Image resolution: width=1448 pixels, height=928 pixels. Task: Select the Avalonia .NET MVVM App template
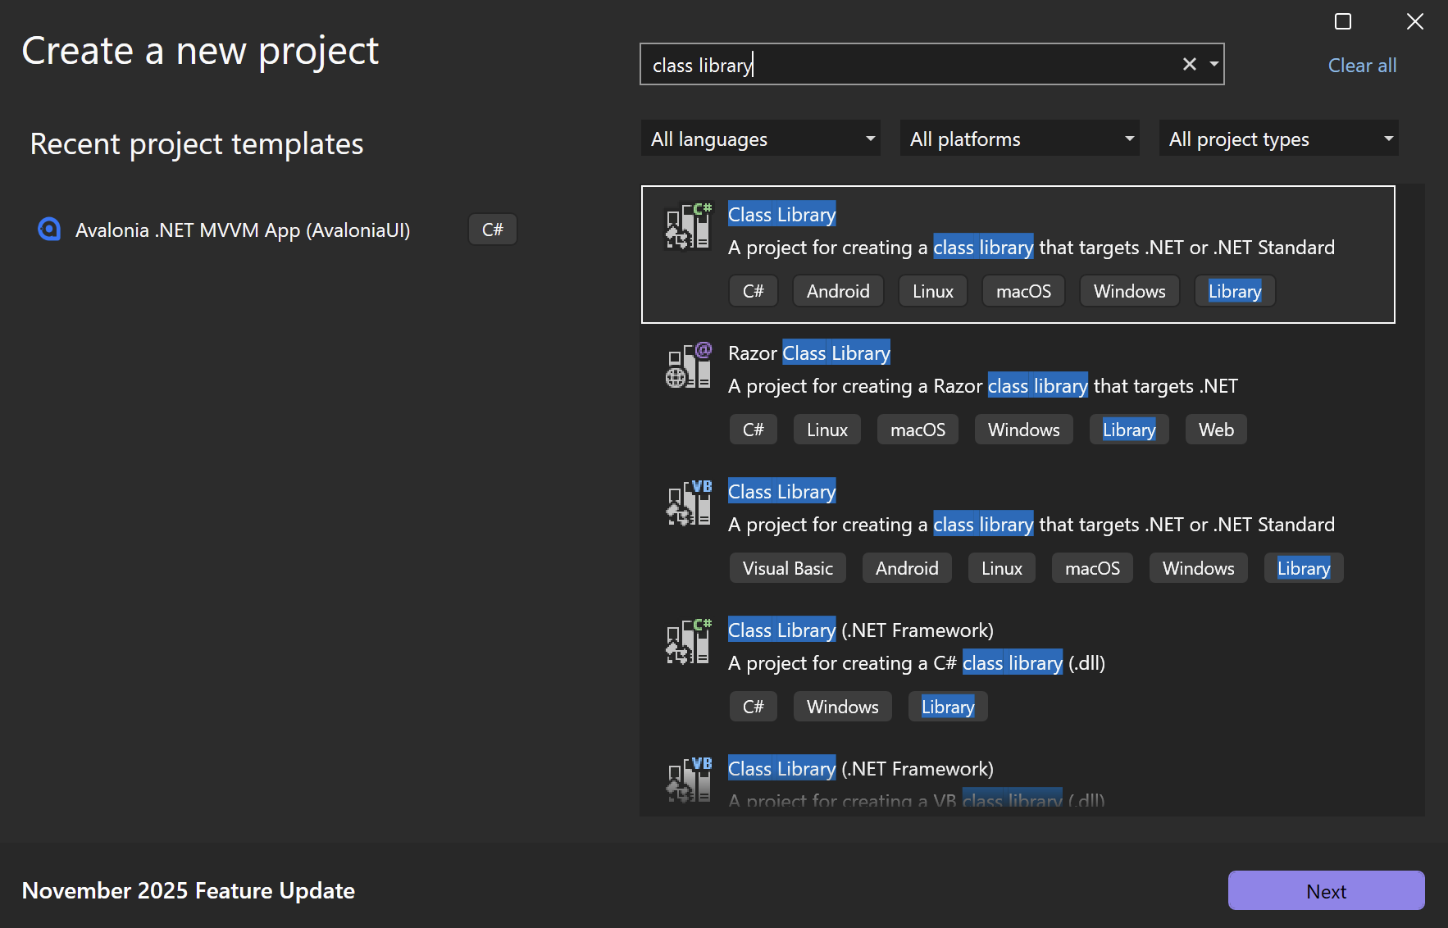click(x=243, y=230)
